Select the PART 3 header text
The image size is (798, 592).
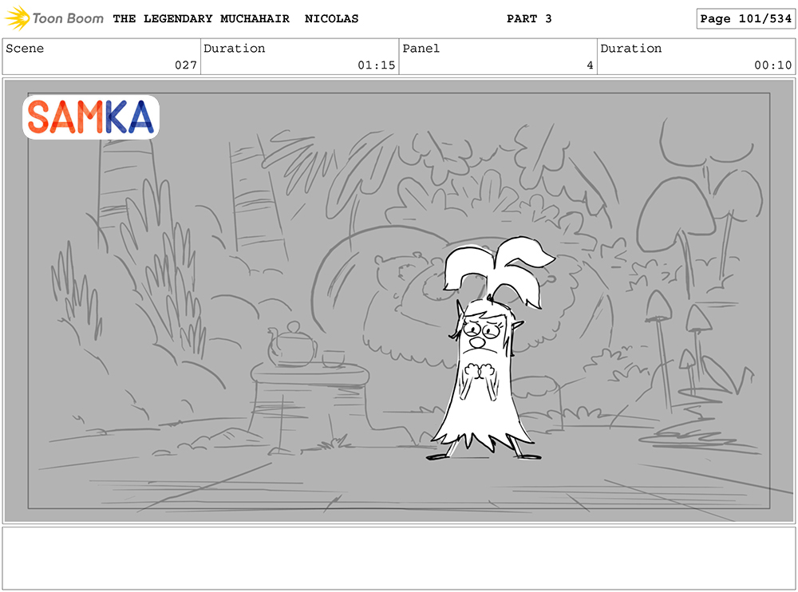[529, 19]
